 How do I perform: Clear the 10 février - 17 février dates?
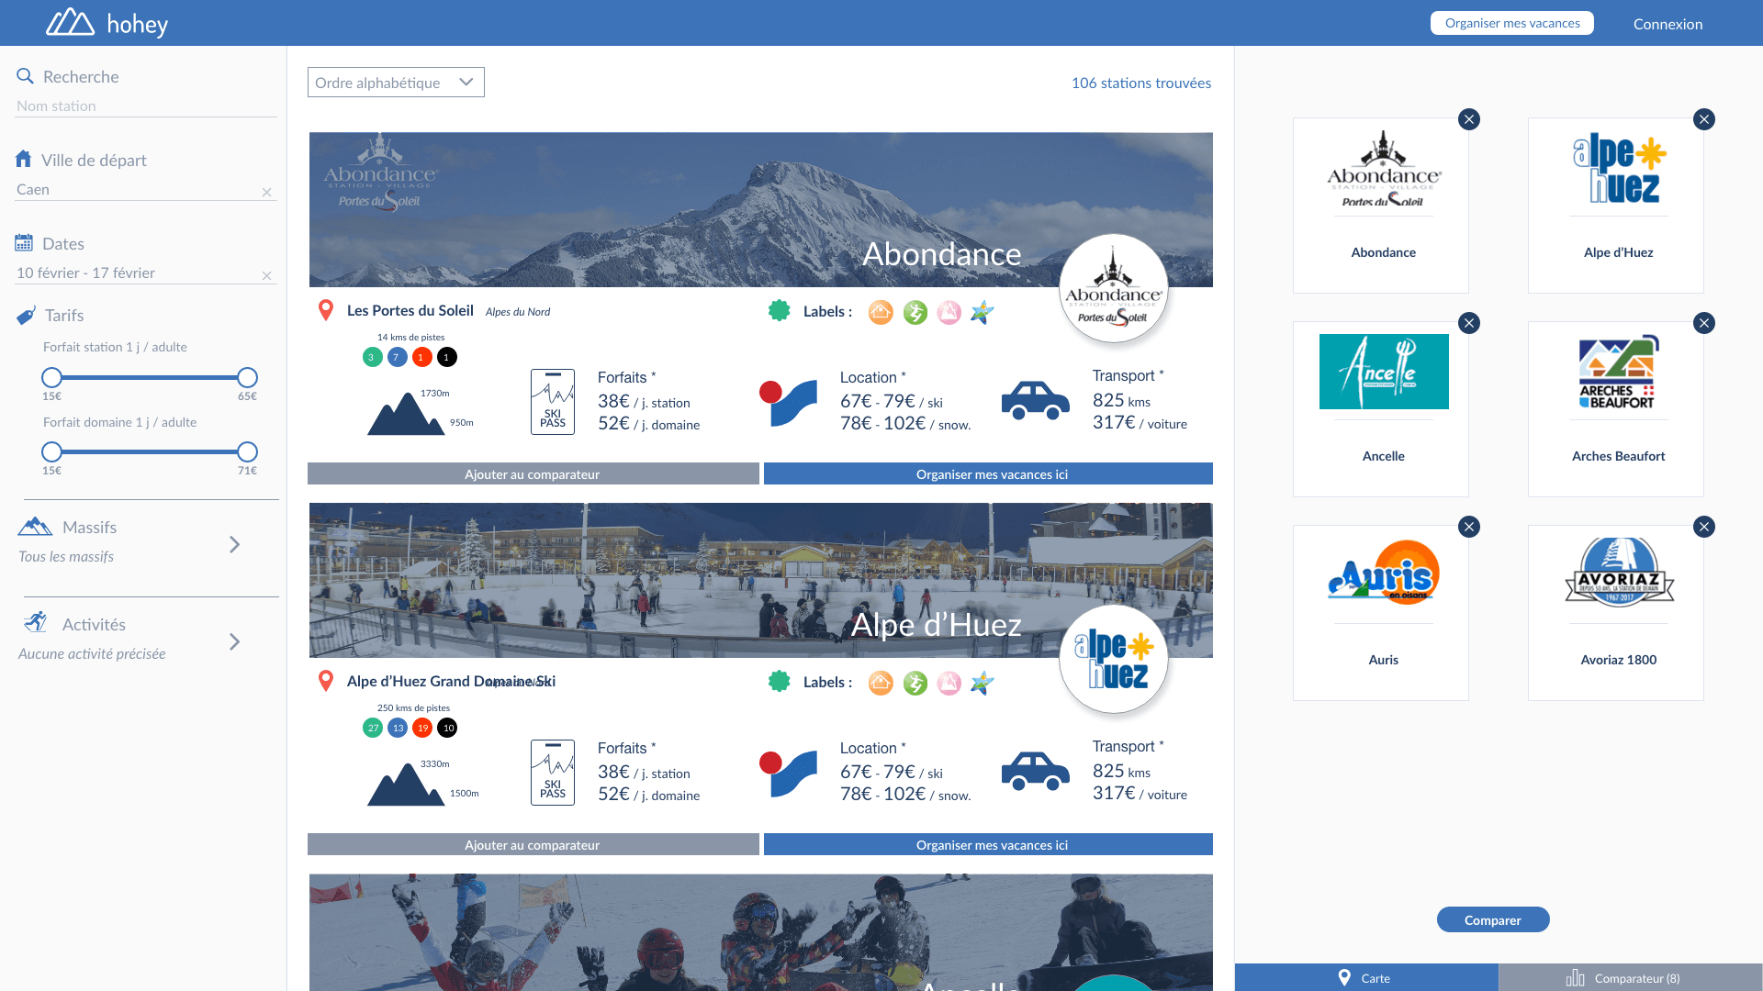[x=267, y=275]
